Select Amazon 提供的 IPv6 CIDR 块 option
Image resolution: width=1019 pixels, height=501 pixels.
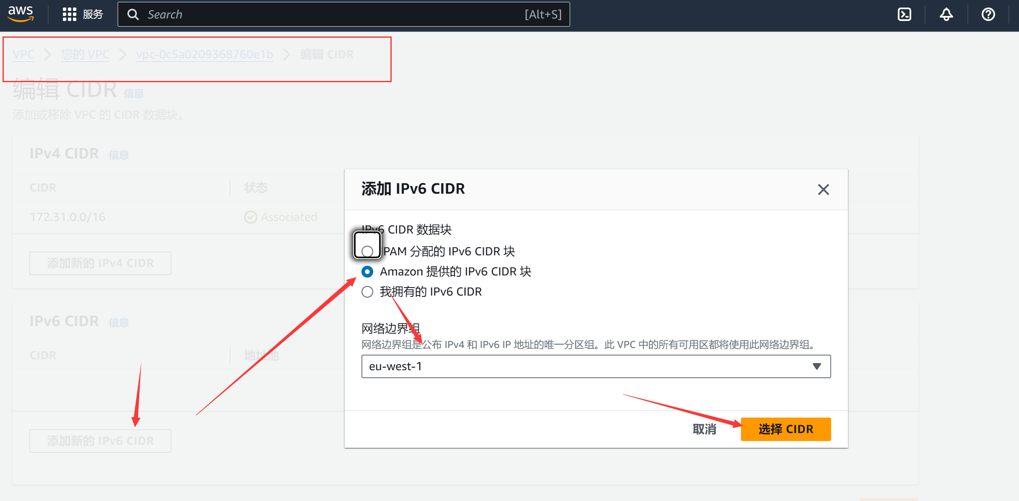[x=367, y=272]
